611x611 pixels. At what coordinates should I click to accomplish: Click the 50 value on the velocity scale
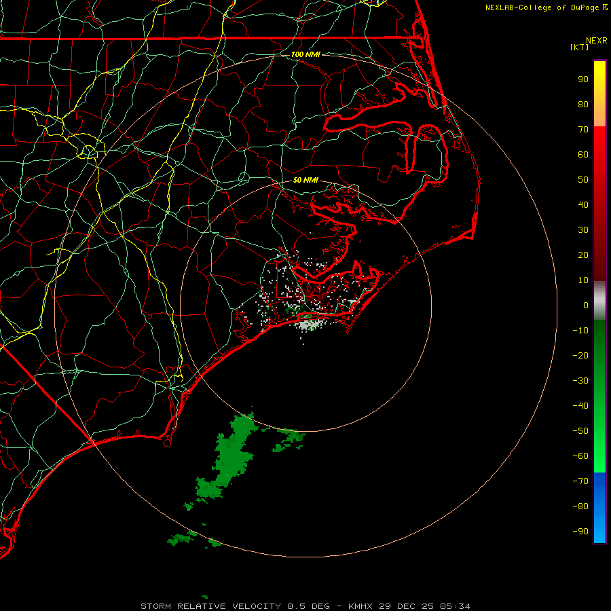tap(583, 180)
